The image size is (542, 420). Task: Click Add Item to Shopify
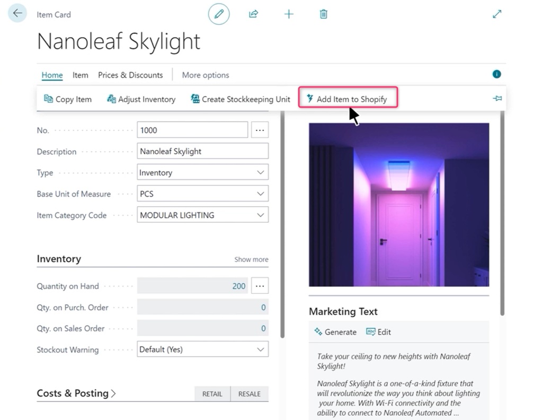348,97
